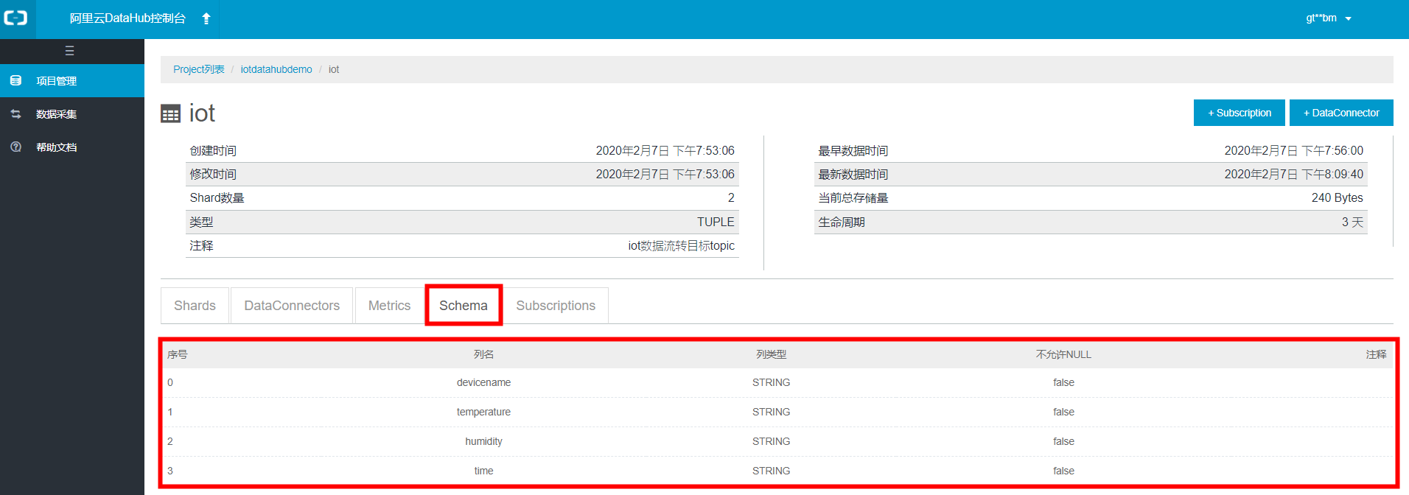This screenshot has width=1409, height=495.
Task: Click the arrows icon for 数据采集
Action: pyautogui.click(x=15, y=113)
